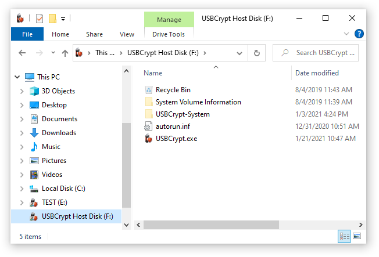Viewport: 379px width, 257px height.
Task: Select 3D Objects in navigation pane
Action: (x=58, y=91)
